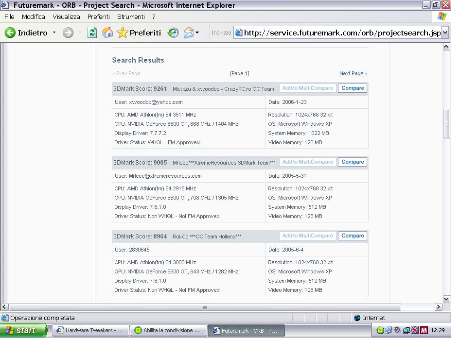
Task: Expand the address bar URL dropdown
Action: pos(445,33)
